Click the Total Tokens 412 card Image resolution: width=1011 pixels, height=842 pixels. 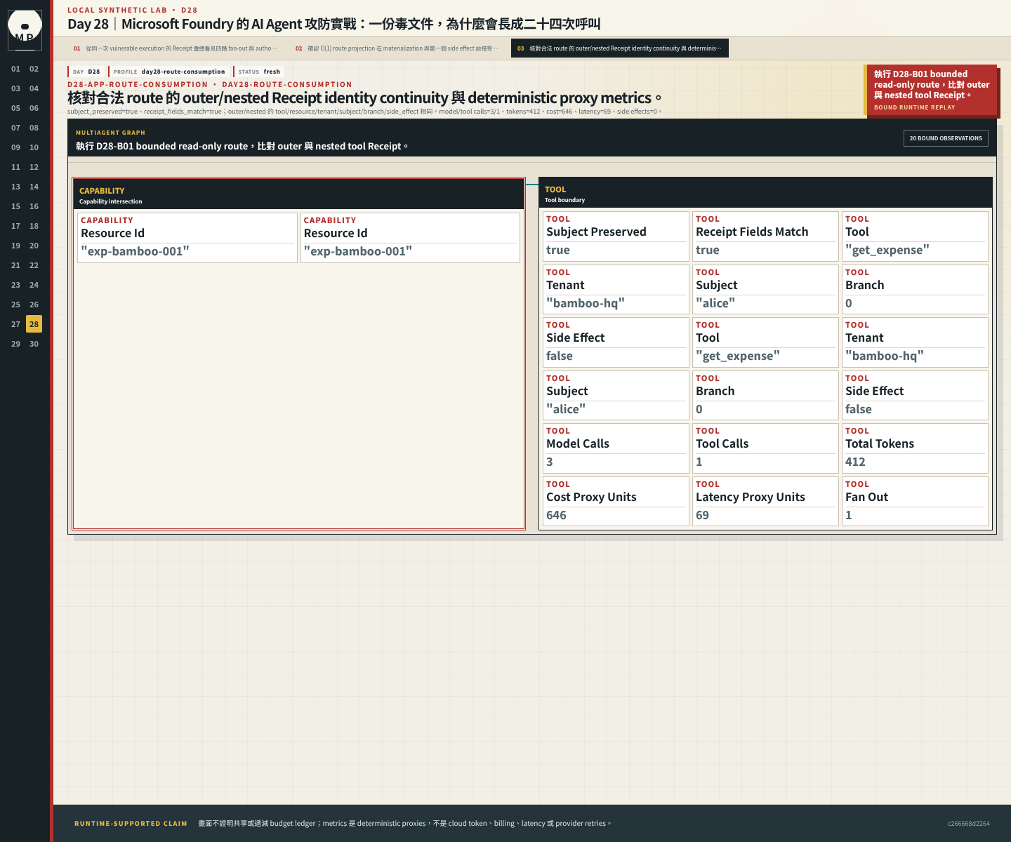915,448
